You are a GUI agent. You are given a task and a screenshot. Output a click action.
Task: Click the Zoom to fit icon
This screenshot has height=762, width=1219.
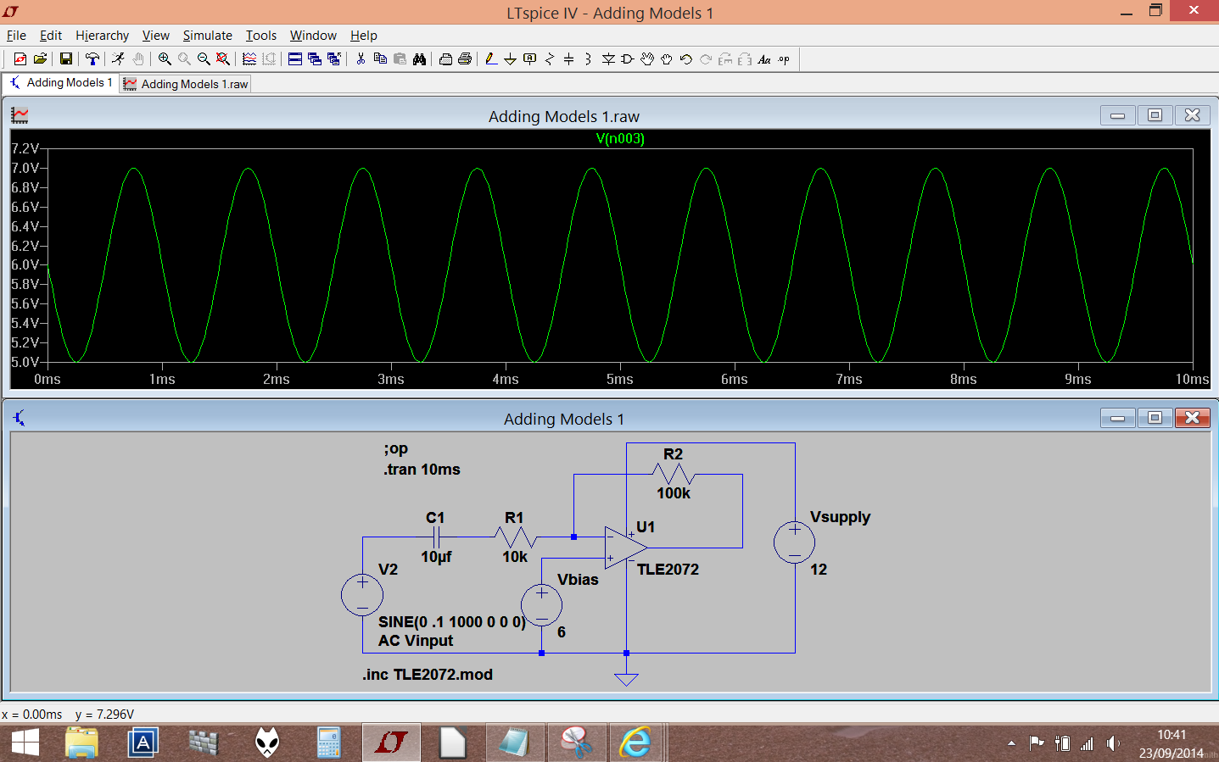pyautogui.click(x=223, y=58)
